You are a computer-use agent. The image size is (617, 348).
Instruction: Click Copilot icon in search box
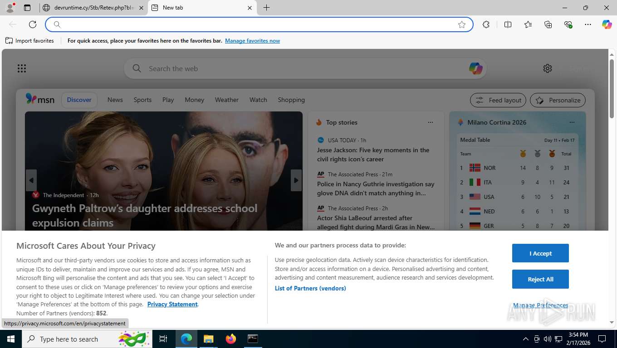(475, 68)
